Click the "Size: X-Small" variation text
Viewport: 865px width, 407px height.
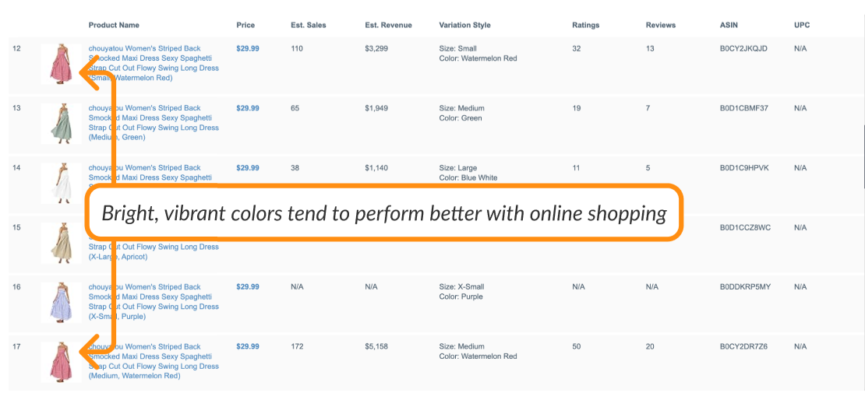(x=461, y=287)
